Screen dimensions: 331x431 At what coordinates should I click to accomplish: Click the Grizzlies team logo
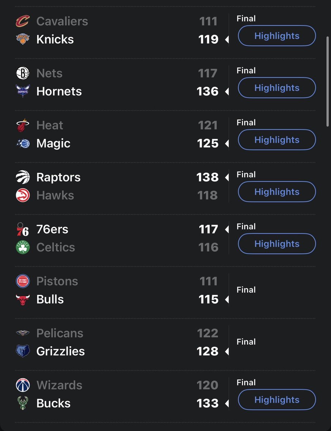click(23, 351)
